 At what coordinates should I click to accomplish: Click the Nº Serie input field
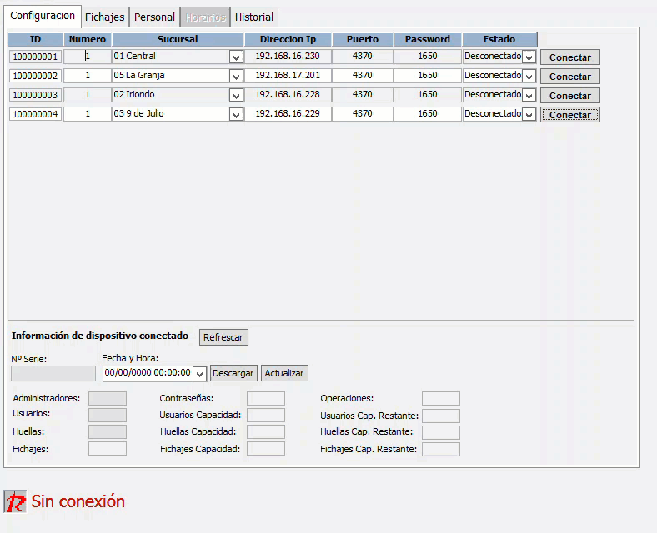pos(53,374)
